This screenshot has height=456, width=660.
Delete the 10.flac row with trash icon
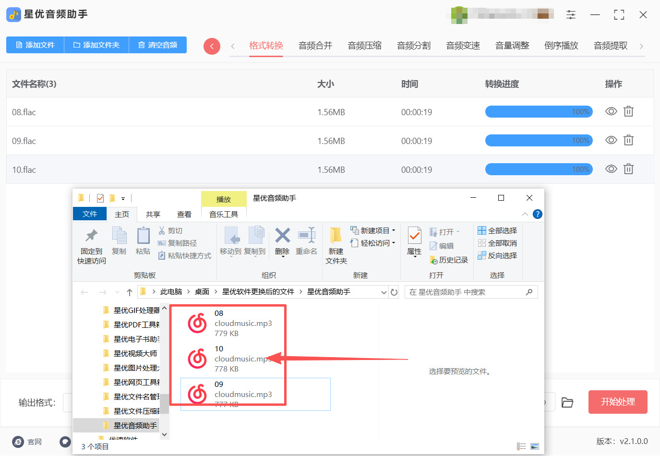(628, 169)
